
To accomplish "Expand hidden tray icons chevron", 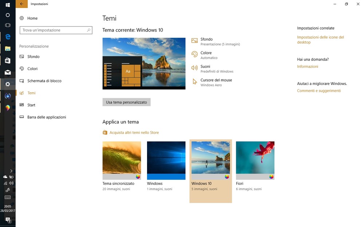I will point(11,171).
